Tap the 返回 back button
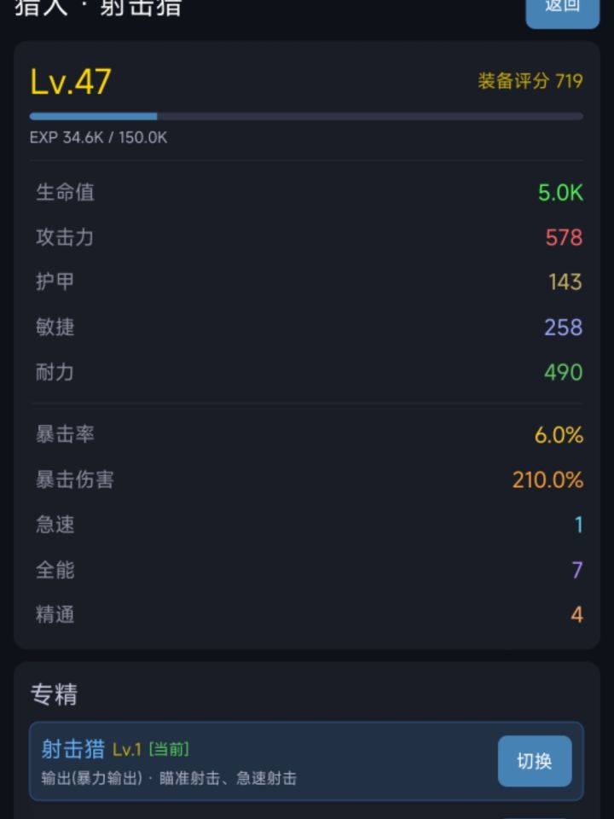 coord(562,9)
